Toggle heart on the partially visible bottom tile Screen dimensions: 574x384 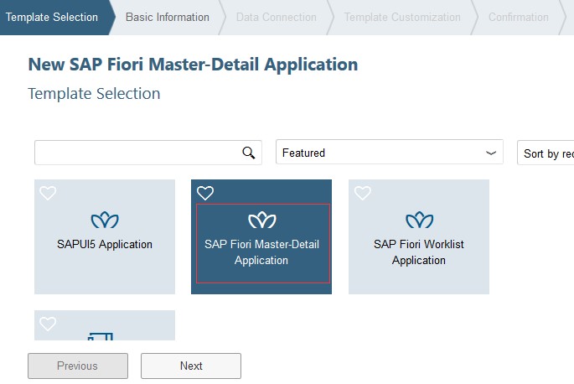(x=48, y=324)
